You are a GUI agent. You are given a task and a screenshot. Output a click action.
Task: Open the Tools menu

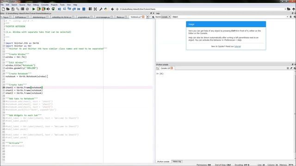click(62, 5)
